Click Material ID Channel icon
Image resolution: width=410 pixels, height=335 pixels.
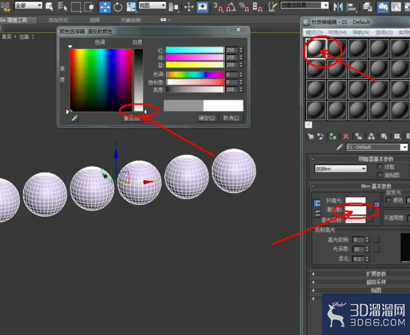click(397, 136)
